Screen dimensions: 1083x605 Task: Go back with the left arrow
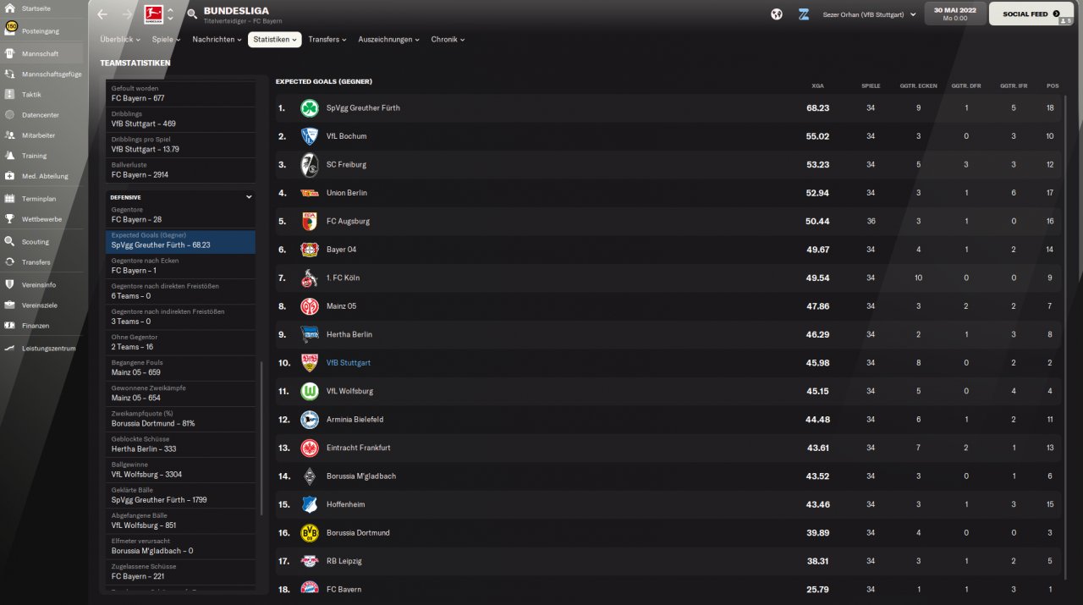pos(102,14)
